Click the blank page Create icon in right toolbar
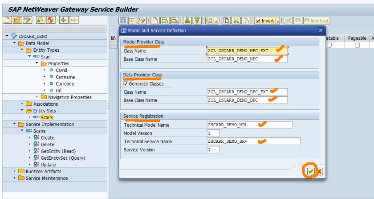 [155, 21]
